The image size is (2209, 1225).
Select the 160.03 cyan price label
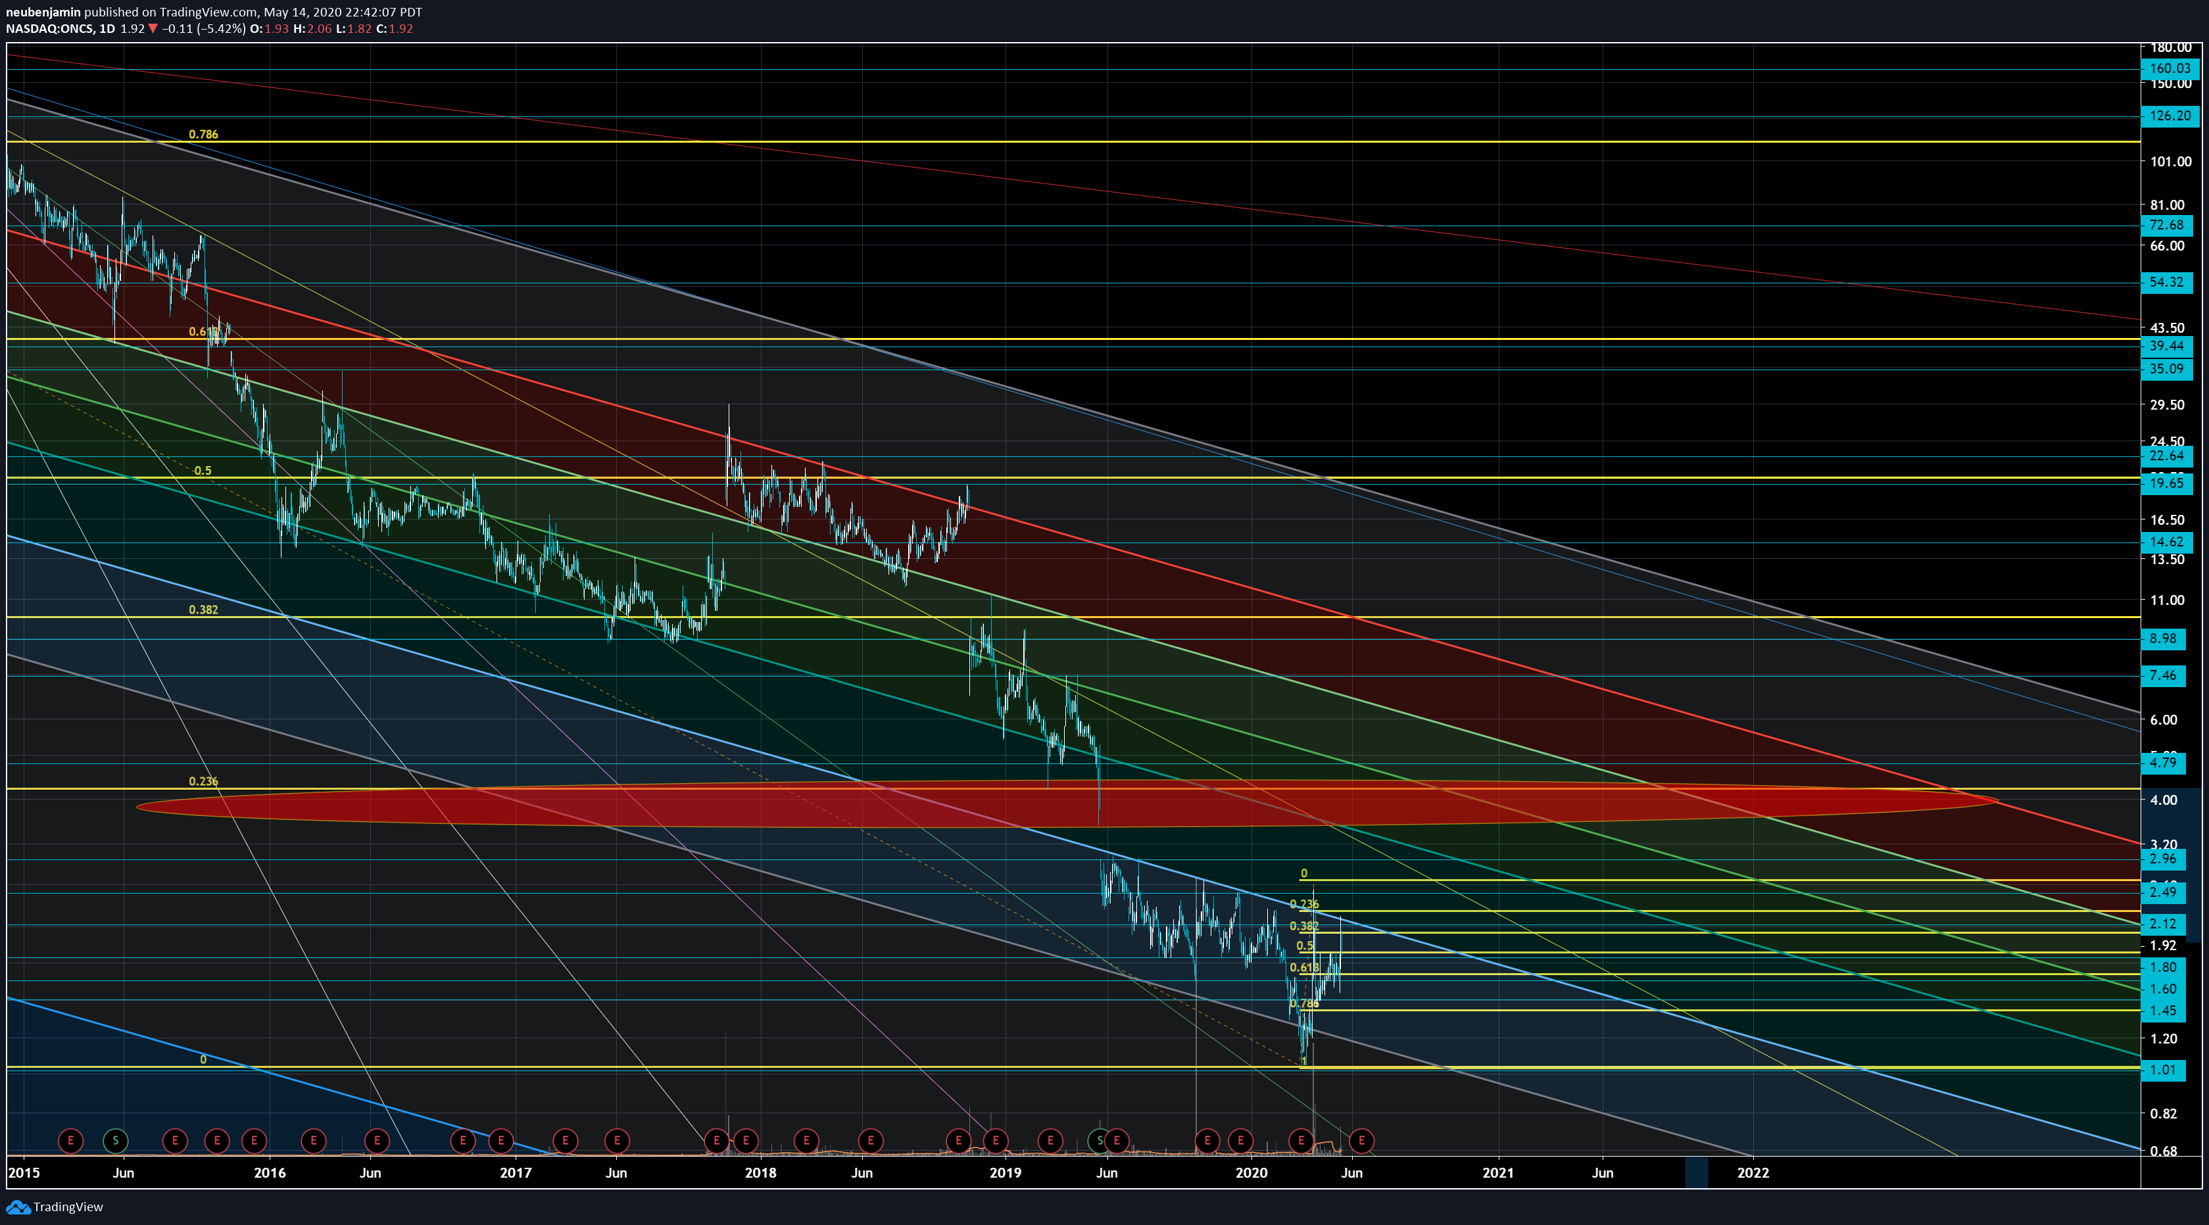pyautogui.click(x=2170, y=68)
